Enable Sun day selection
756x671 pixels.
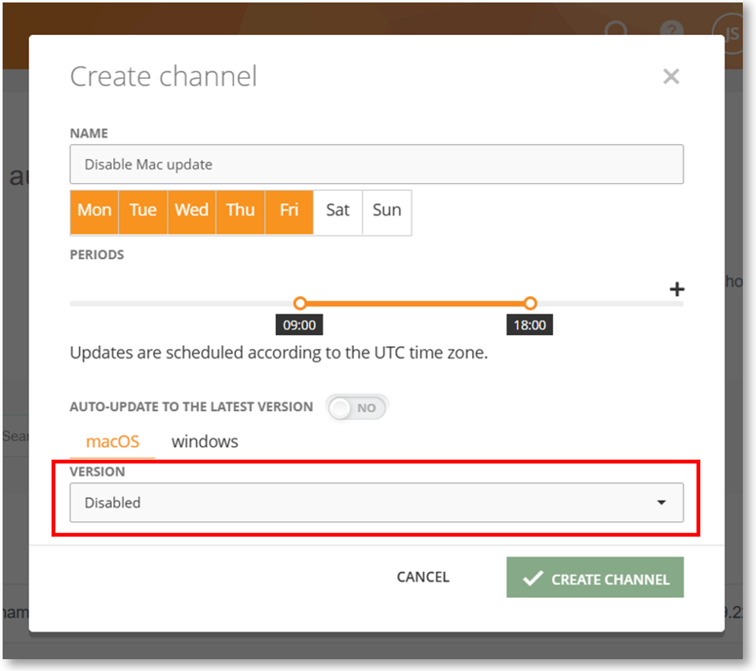pos(387,212)
